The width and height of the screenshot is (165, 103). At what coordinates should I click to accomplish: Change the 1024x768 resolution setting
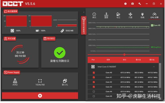(40, 82)
